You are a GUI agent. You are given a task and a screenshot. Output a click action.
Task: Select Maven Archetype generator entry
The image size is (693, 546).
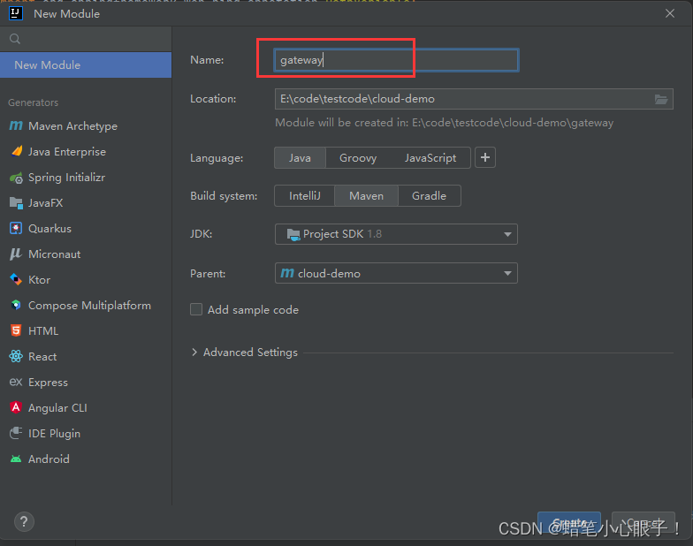86,125
